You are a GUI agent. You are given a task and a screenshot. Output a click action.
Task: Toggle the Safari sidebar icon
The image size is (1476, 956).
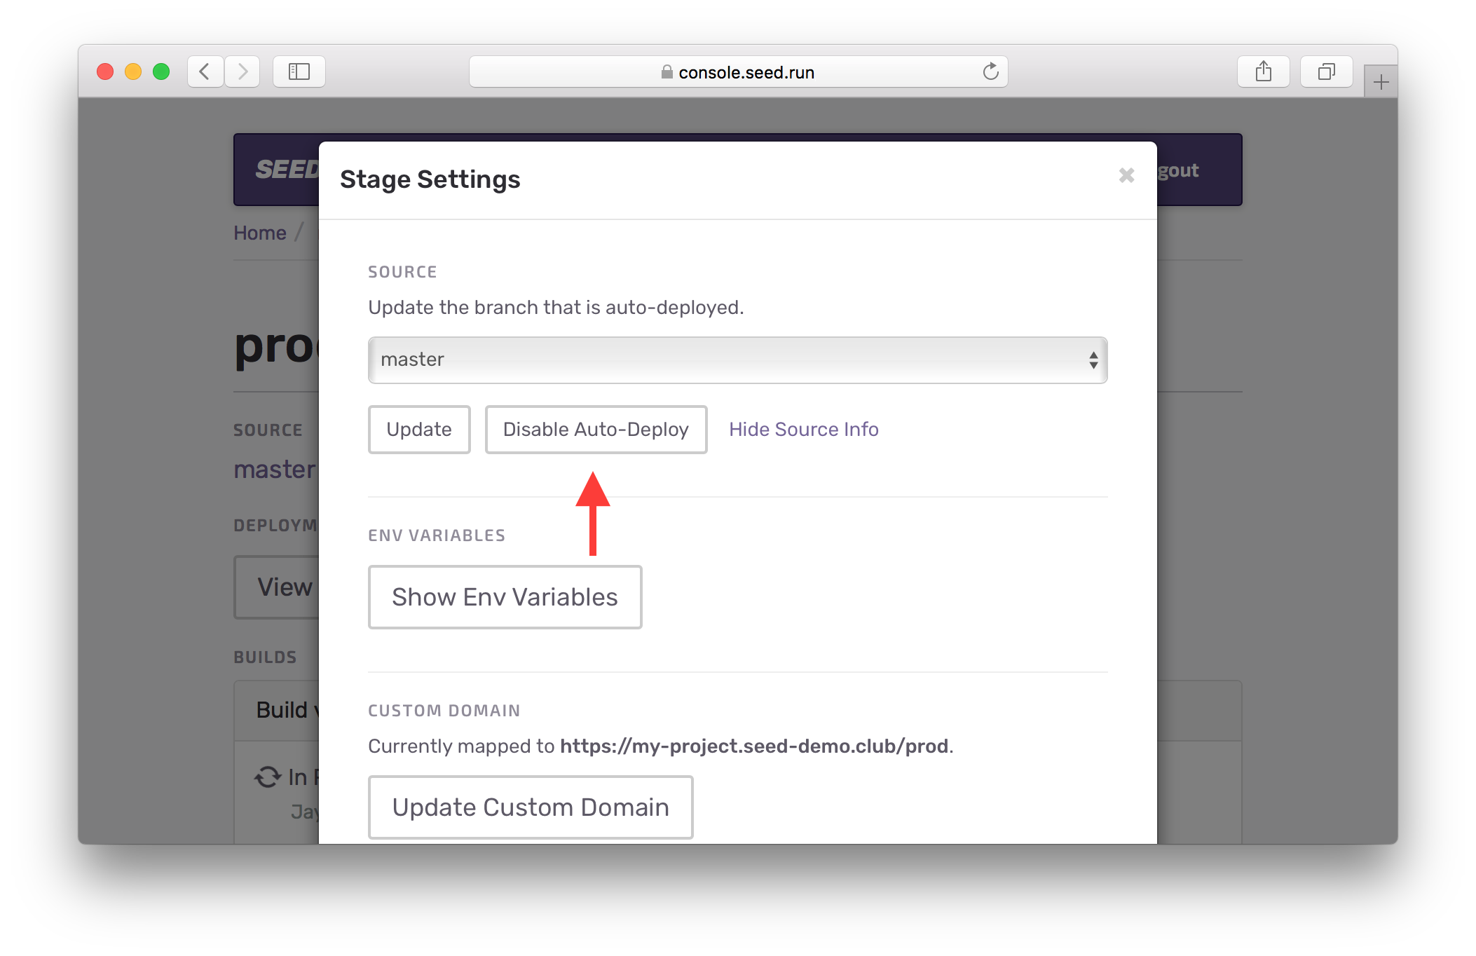coord(299,71)
